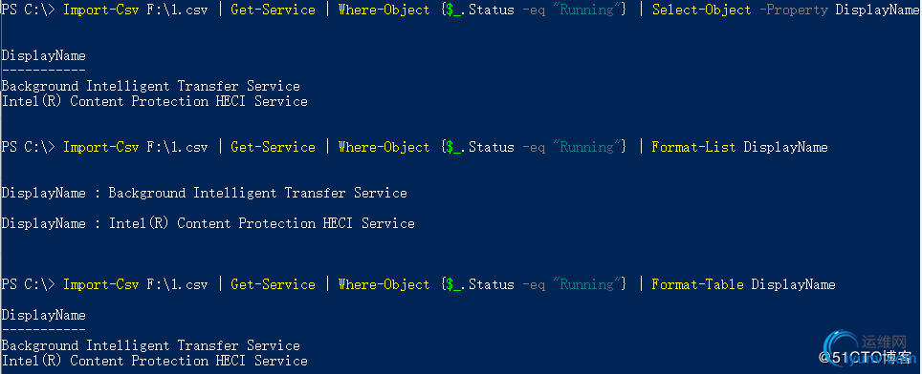Screen dimensions: 922x374
Task: Click Select-Object in the first command
Action: click(x=701, y=10)
